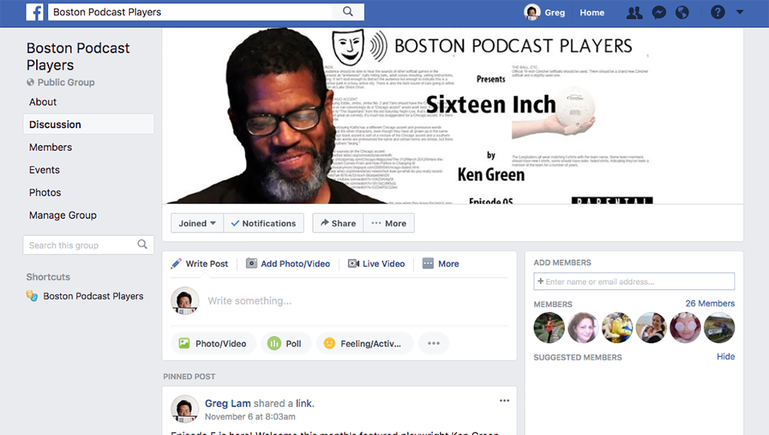769x435 pixels.
Task: Open the More button under cover photo
Action: pyautogui.click(x=389, y=223)
